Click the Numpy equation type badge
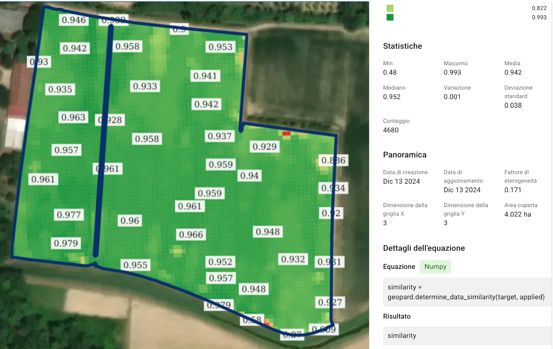This screenshot has height=349, width=553. coord(435,266)
